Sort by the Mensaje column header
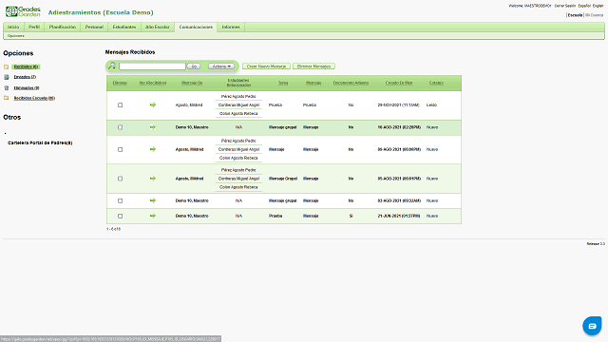608x342 pixels. pos(313,83)
